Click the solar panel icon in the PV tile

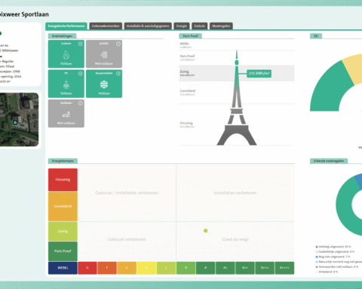[66, 85]
